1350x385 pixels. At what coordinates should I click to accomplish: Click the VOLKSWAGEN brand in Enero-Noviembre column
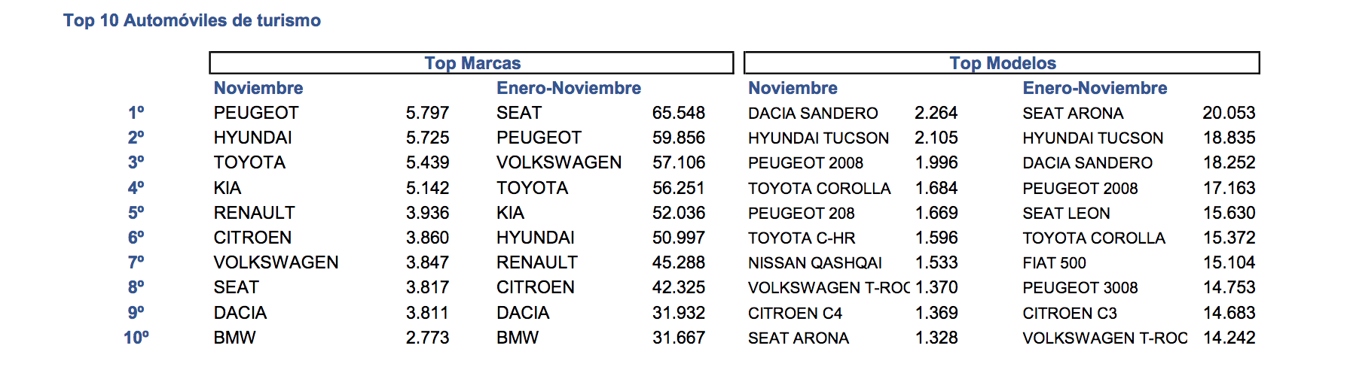[x=559, y=162]
